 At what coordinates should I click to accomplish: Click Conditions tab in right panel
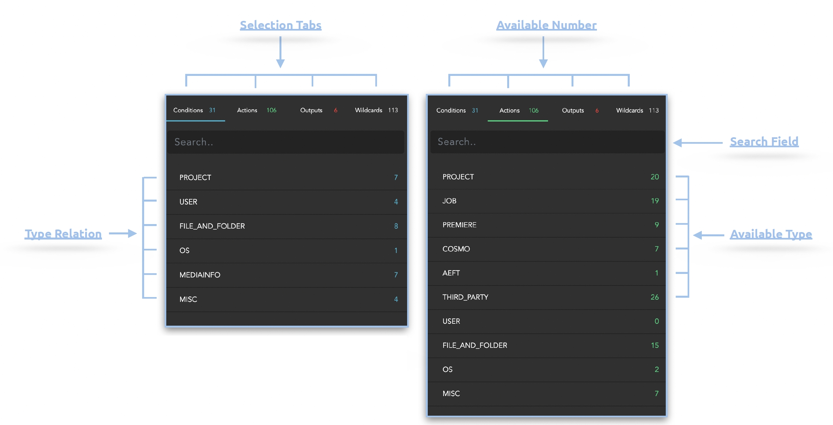tap(457, 111)
